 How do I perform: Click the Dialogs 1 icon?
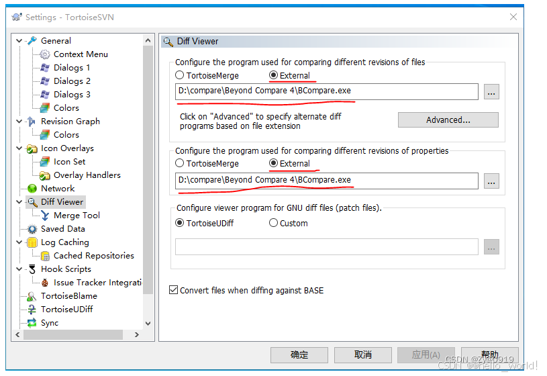point(45,68)
